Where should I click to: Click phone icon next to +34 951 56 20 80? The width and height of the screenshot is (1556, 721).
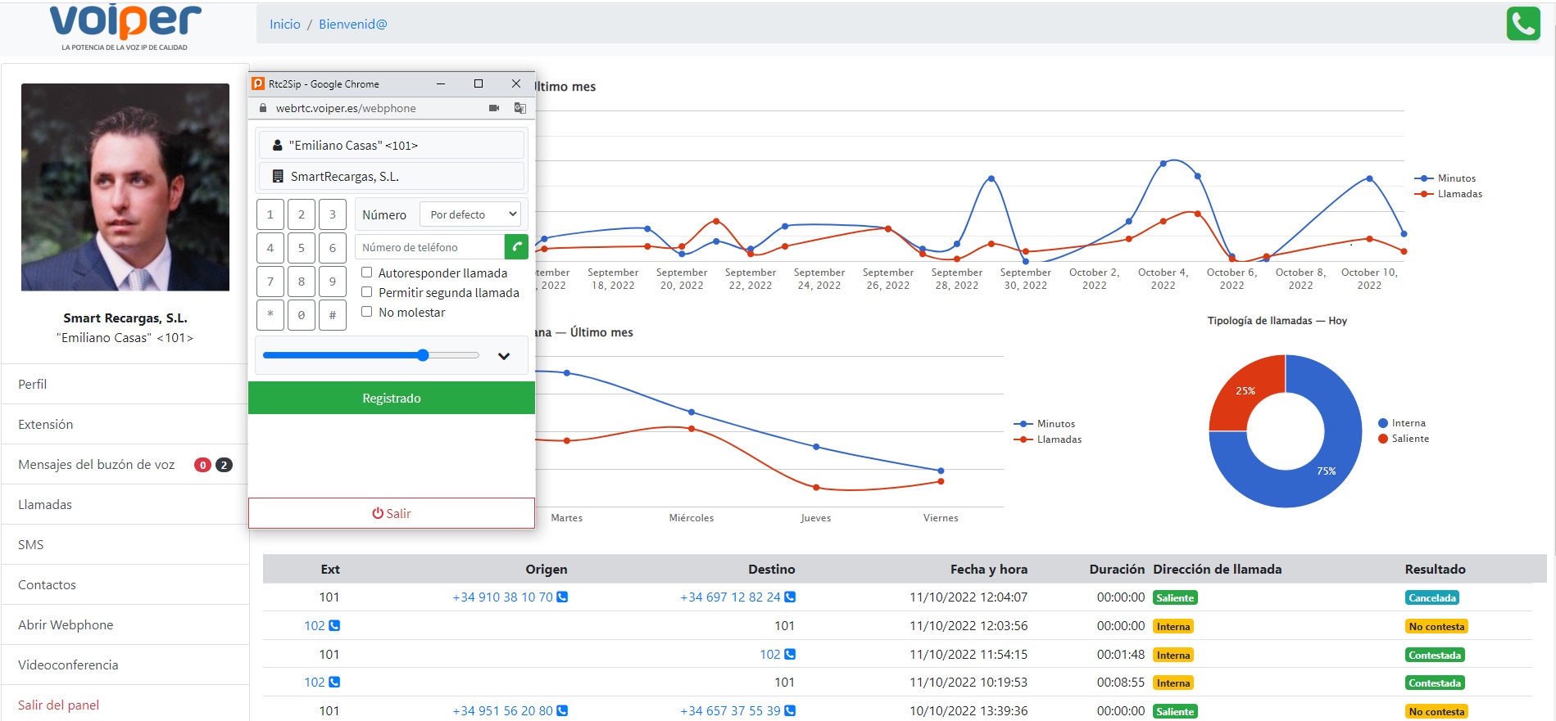(x=562, y=711)
